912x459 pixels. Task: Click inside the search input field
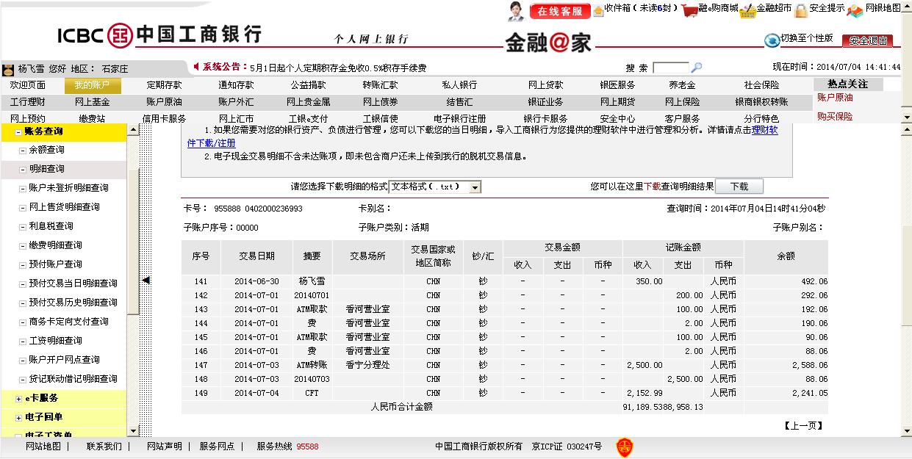[670, 68]
